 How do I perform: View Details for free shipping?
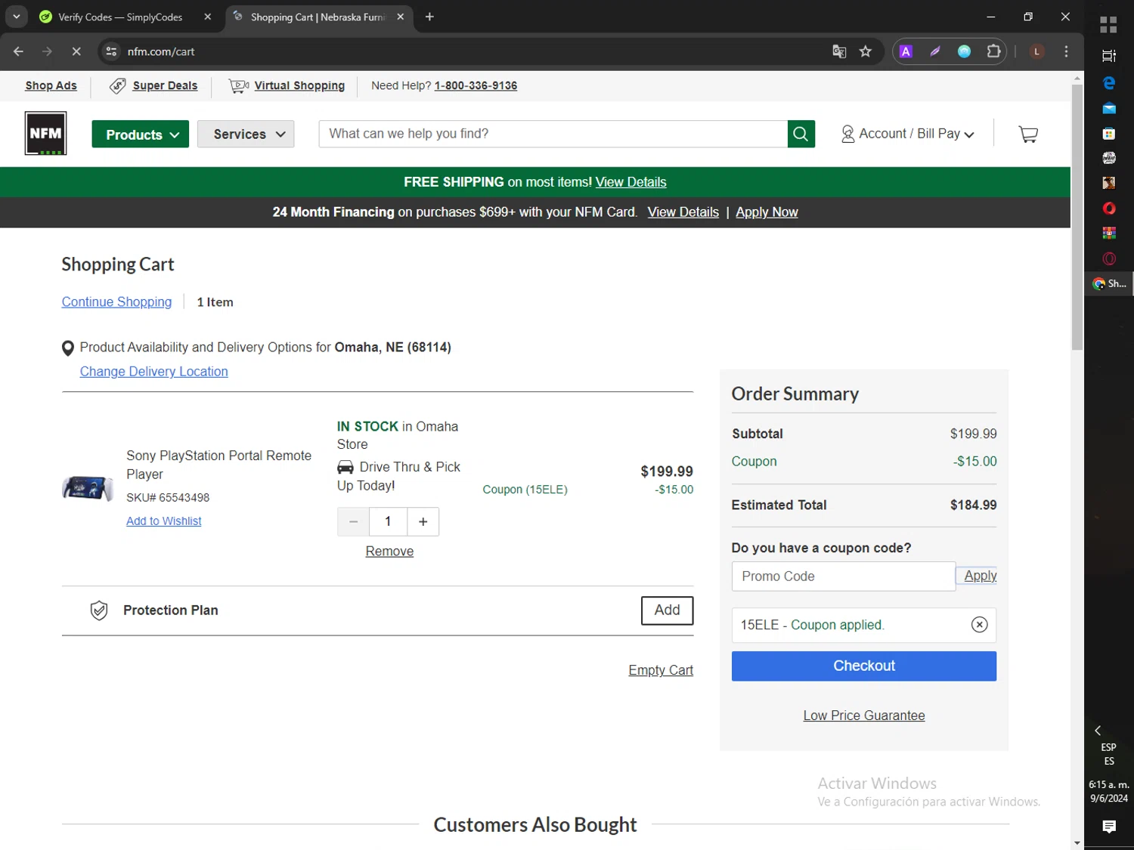tap(631, 182)
